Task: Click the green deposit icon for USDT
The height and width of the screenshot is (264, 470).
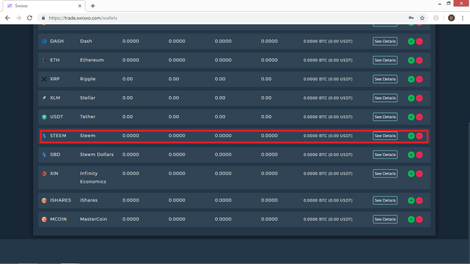Action: pos(411,117)
